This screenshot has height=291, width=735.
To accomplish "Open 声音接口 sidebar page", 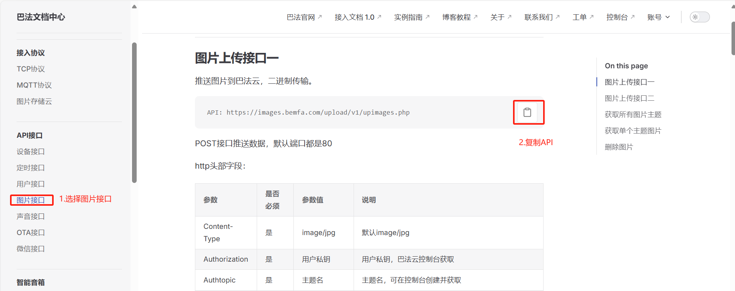I will [x=31, y=216].
